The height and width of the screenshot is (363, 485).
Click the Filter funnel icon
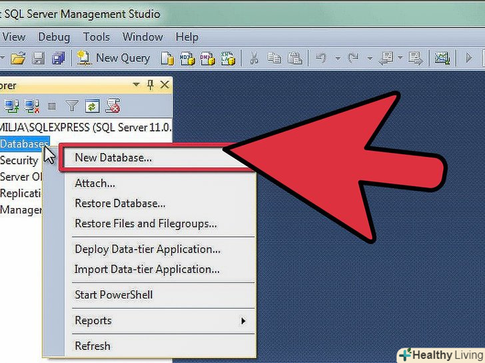click(72, 106)
